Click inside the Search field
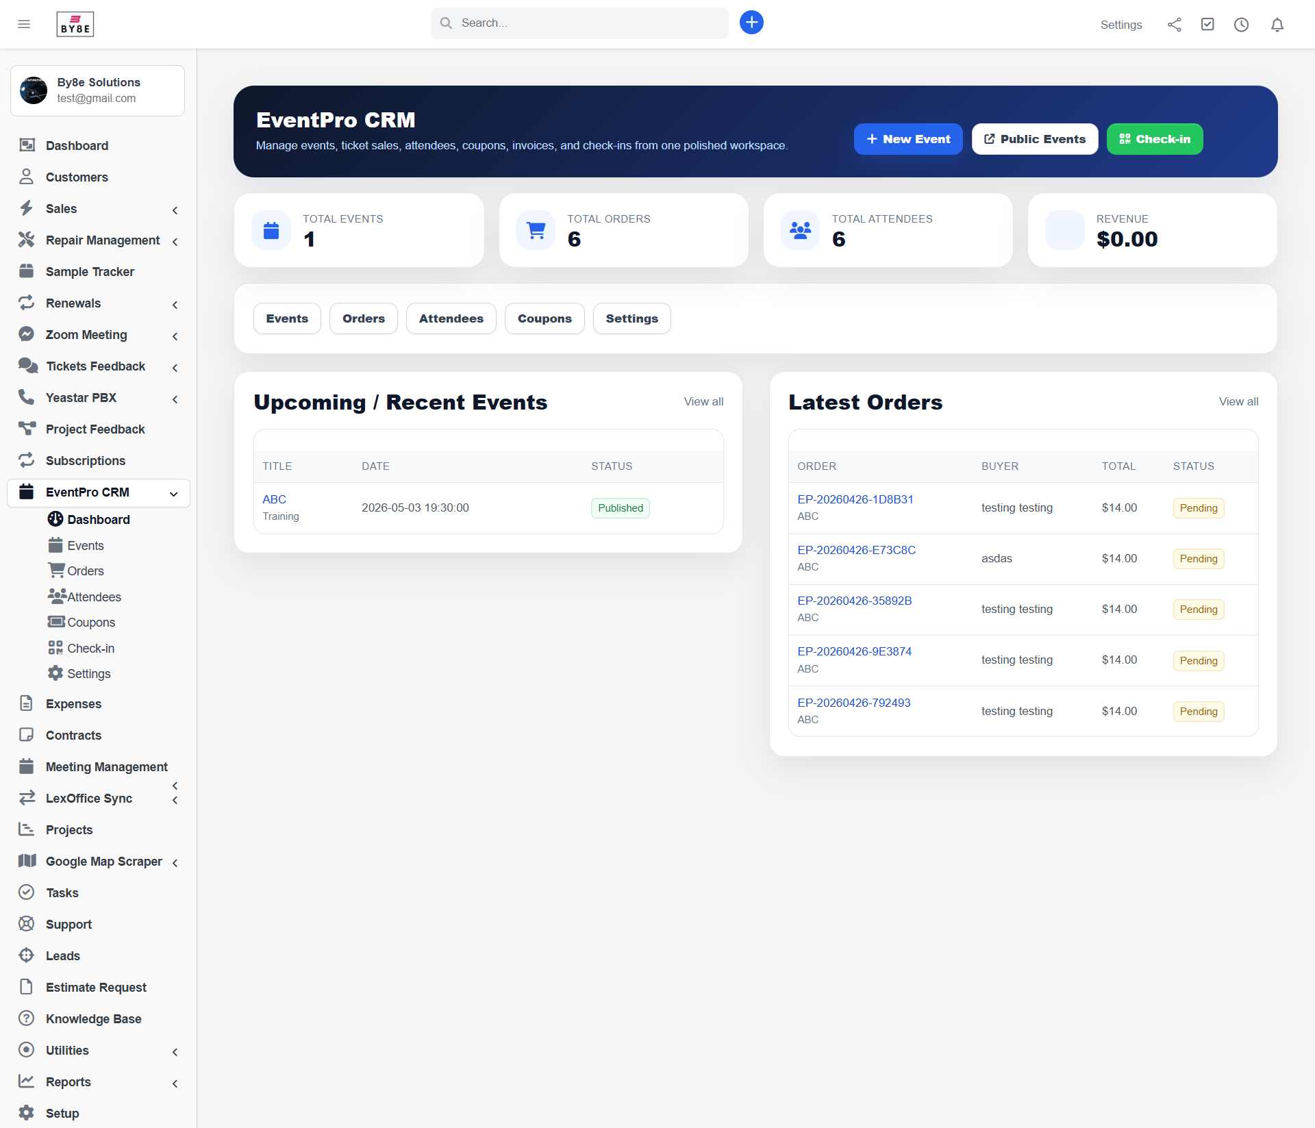 [x=579, y=23]
